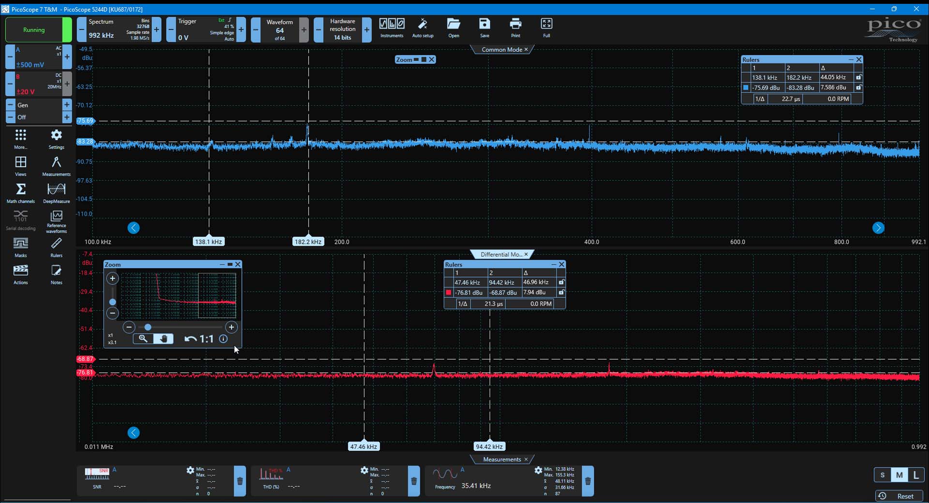Open the More... panel
The width and height of the screenshot is (929, 503).
click(x=20, y=139)
